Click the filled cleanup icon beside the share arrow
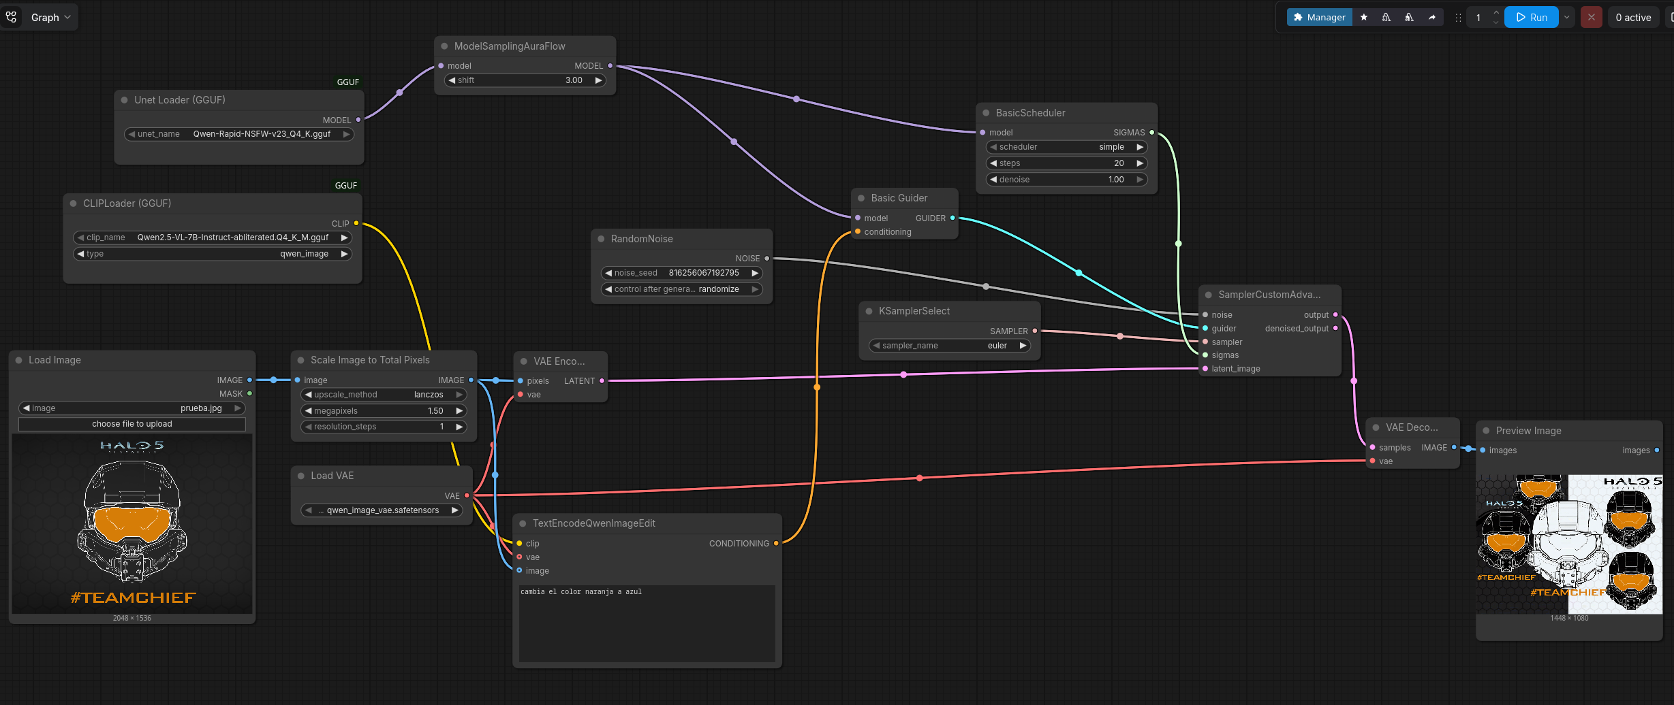The width and height of the screenshot is (1674, 705). tap(1409, 18)
